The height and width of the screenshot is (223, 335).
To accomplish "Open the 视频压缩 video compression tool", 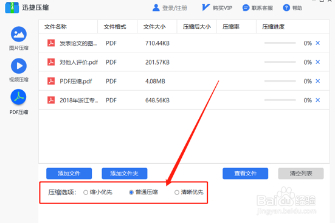I will (x=19, y=66).
